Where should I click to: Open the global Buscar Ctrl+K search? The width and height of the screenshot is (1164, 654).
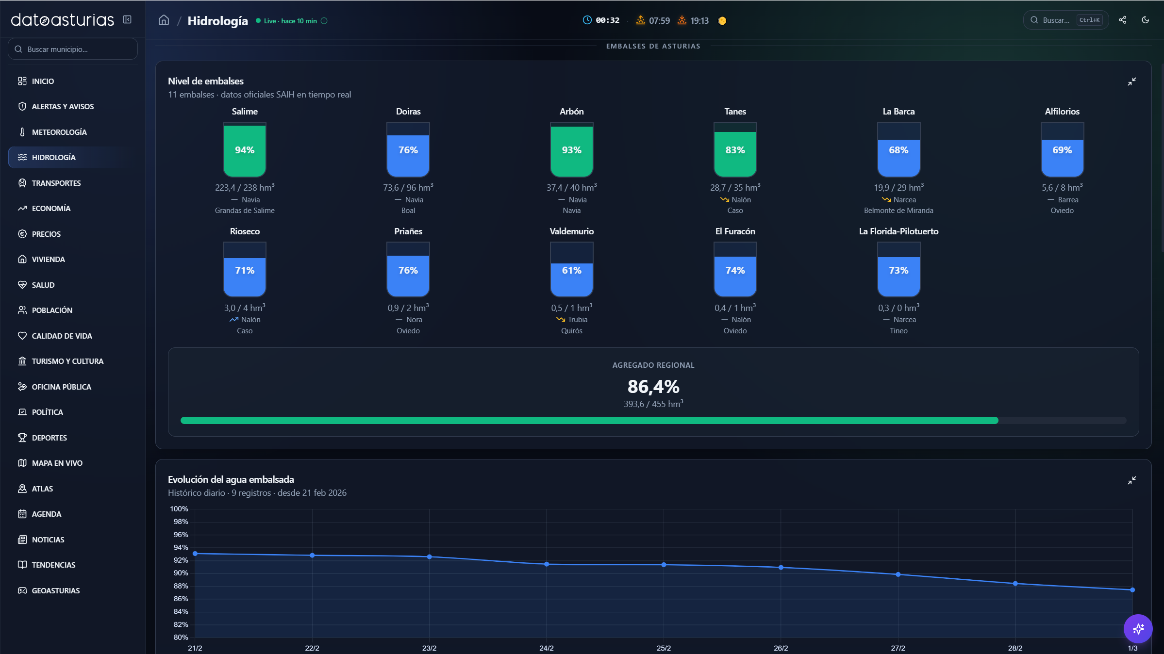(x=1065, y=20)
